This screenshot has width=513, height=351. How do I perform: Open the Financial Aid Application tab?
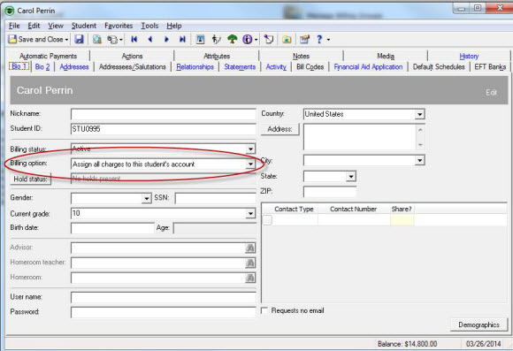(x=368, y=66)
